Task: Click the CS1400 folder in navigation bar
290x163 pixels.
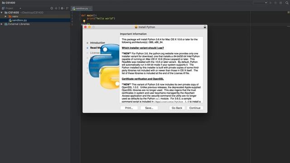Action: tap(9, 3)
